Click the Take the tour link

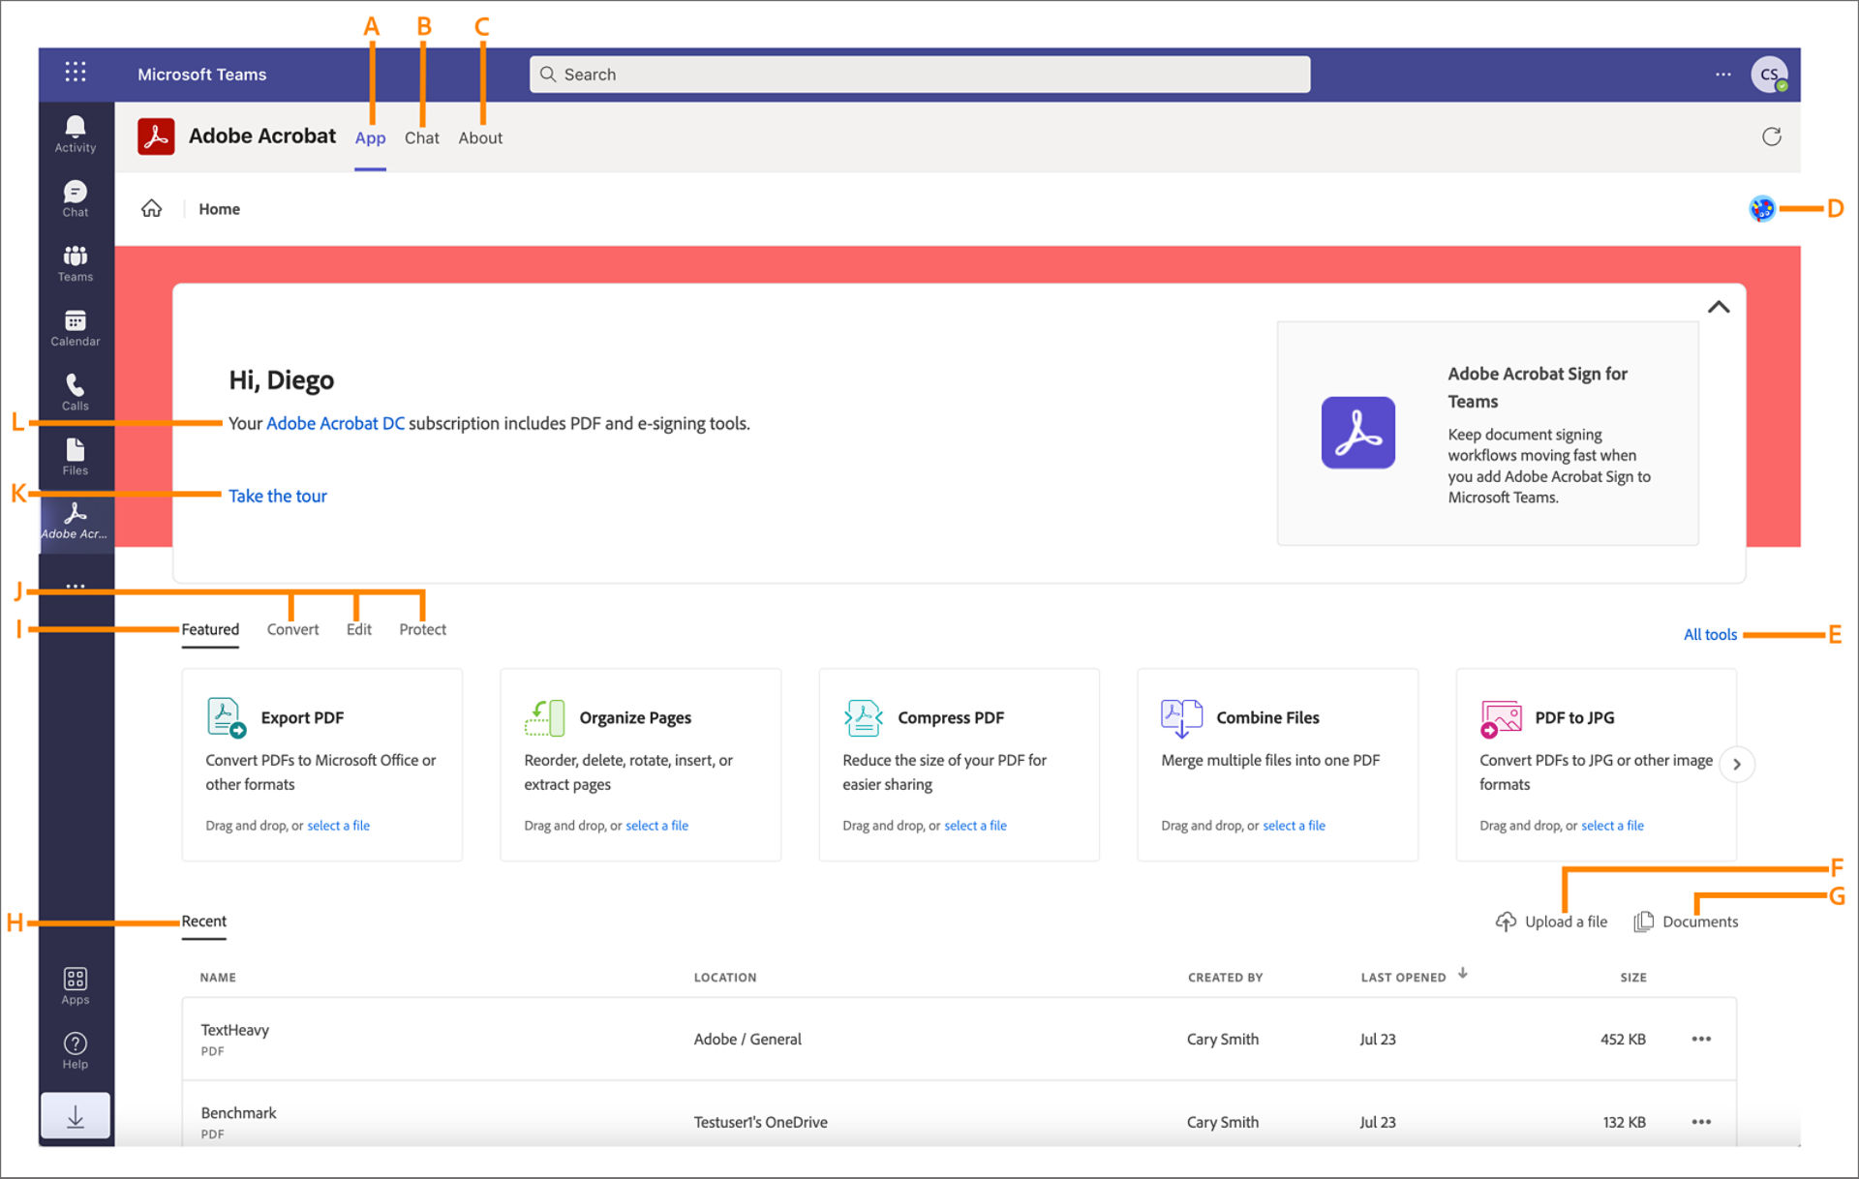point(276,495)
